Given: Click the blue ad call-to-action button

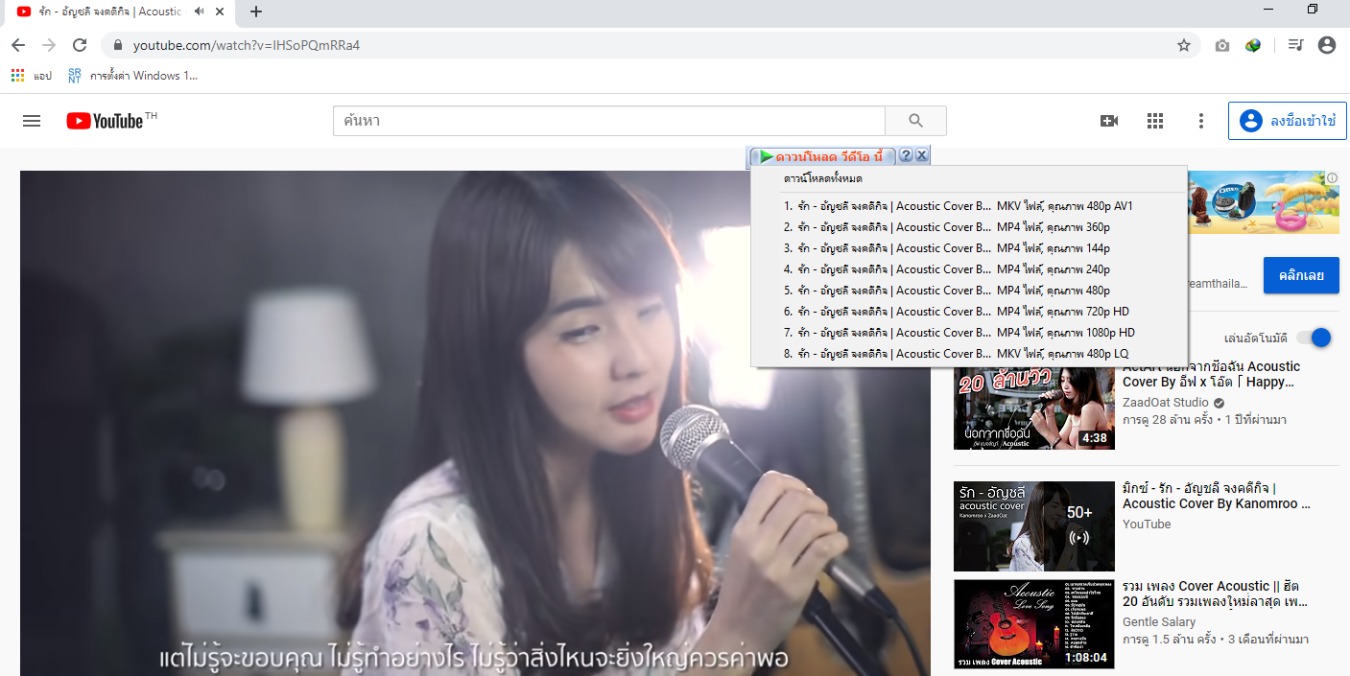Looking at the screenshot, I should coord(1300,275).
